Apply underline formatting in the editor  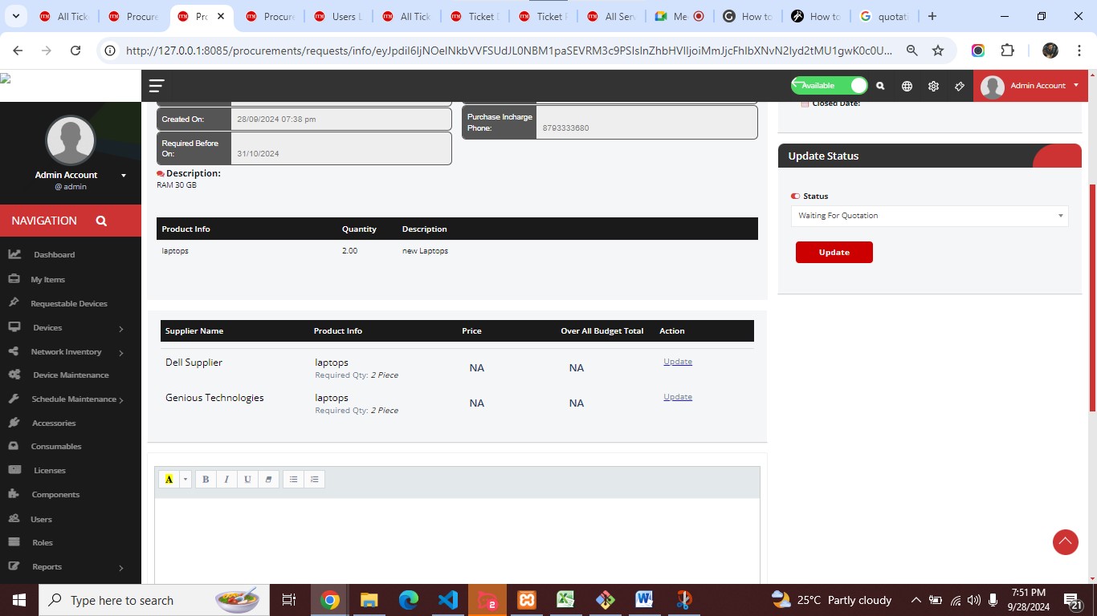point(247,479)
